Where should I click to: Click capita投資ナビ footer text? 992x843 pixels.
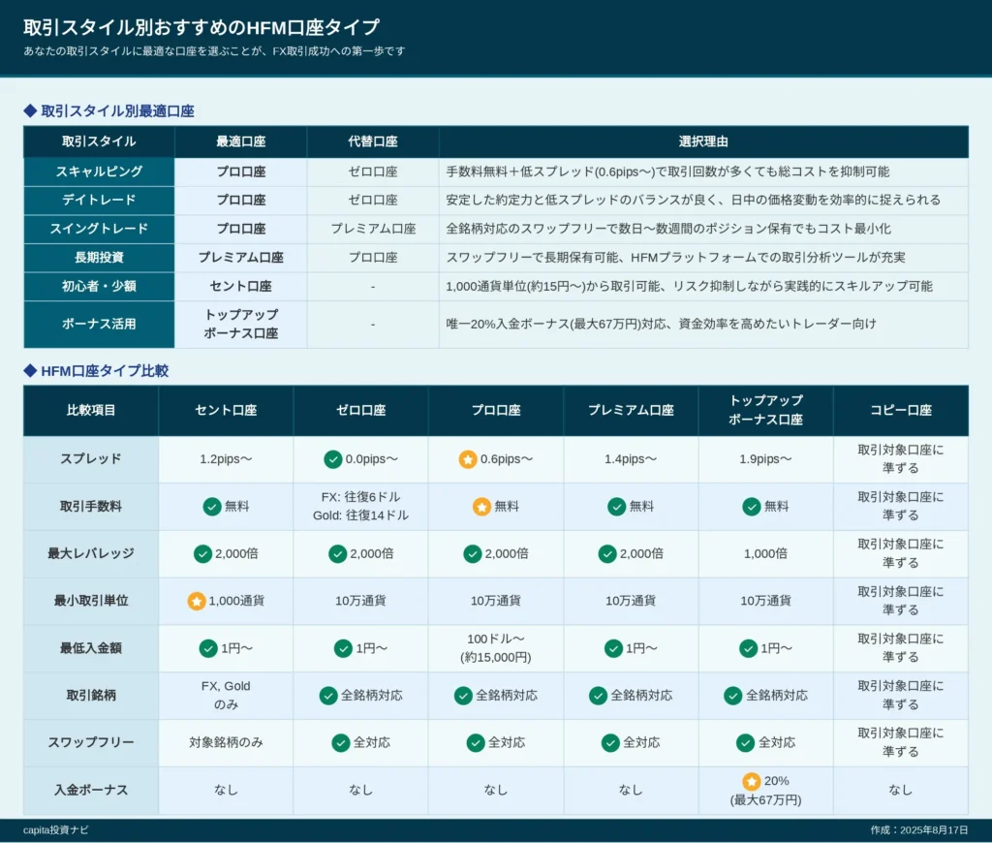55,830
